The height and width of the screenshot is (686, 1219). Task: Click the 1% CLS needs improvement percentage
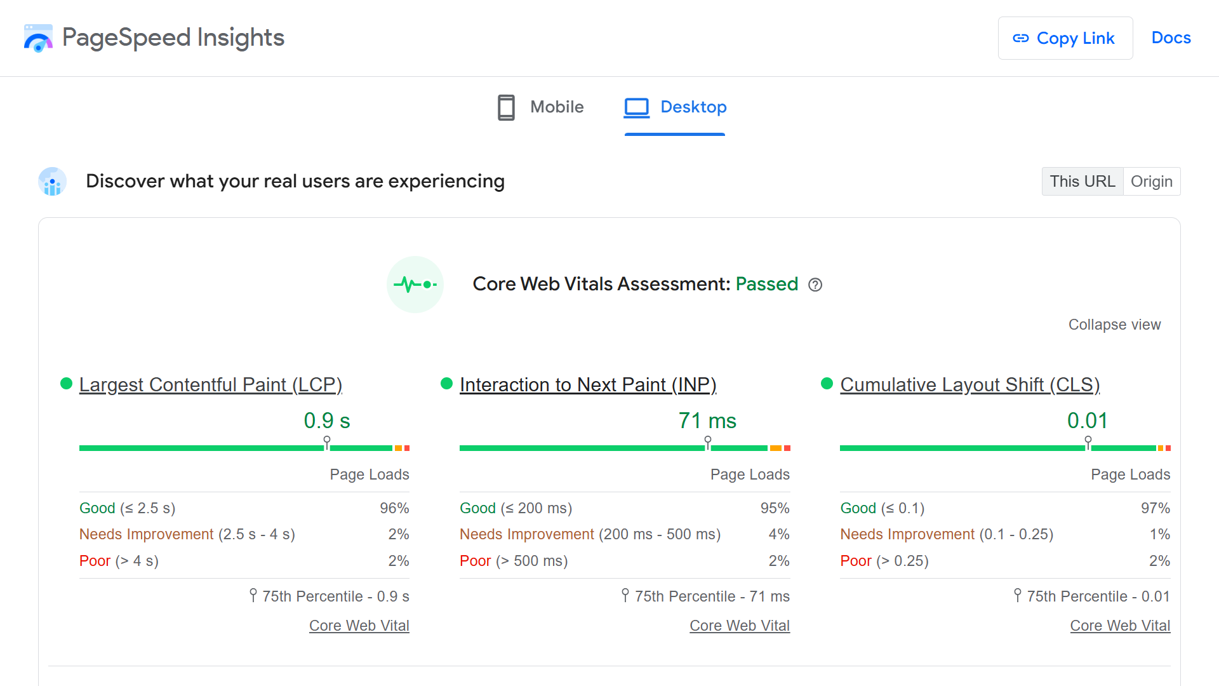(x=1160, y=534)
